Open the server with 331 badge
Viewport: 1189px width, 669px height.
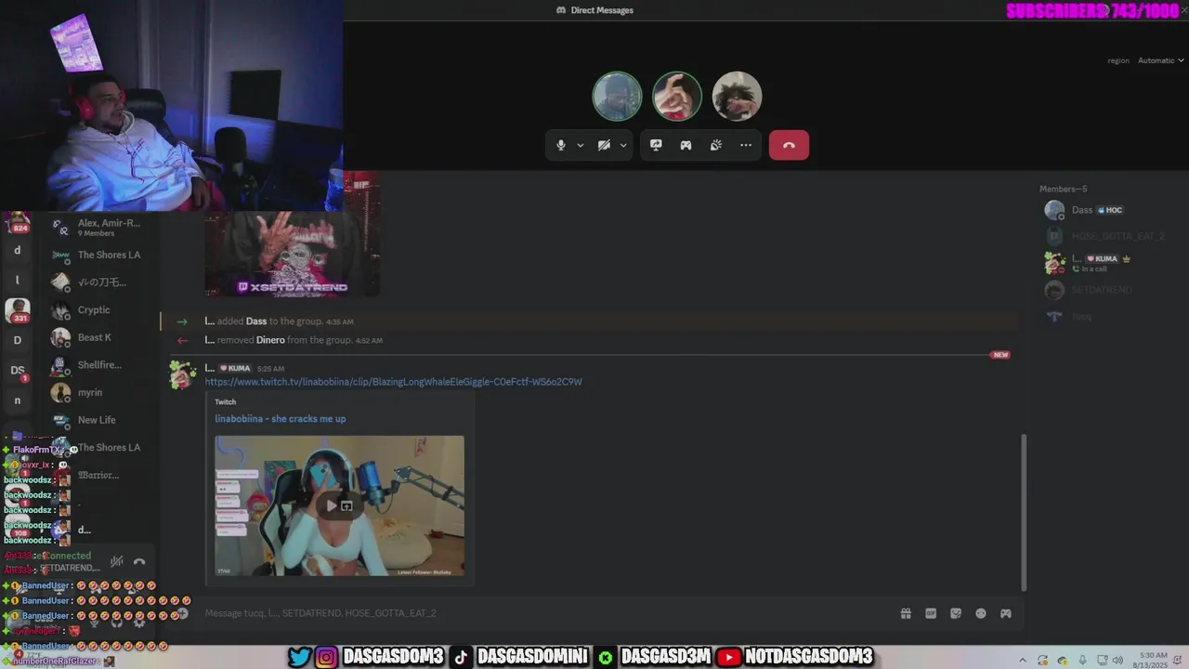17,310
